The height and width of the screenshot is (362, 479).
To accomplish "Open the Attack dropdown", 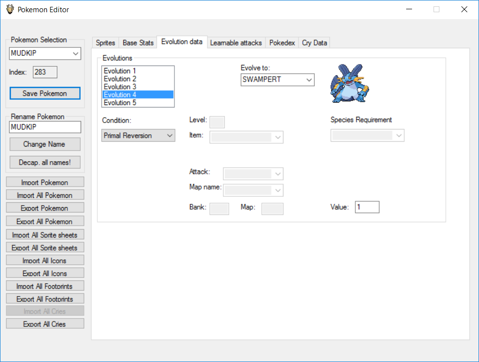I will 253,174.
